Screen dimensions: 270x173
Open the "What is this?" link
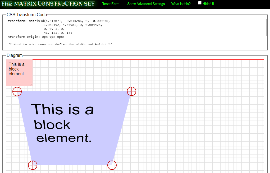pyautogui.click(x=181, y=4)
